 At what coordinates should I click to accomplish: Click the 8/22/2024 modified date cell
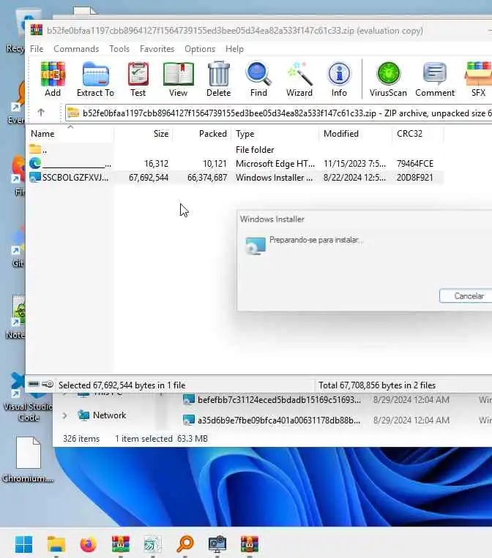click(354, 177)
